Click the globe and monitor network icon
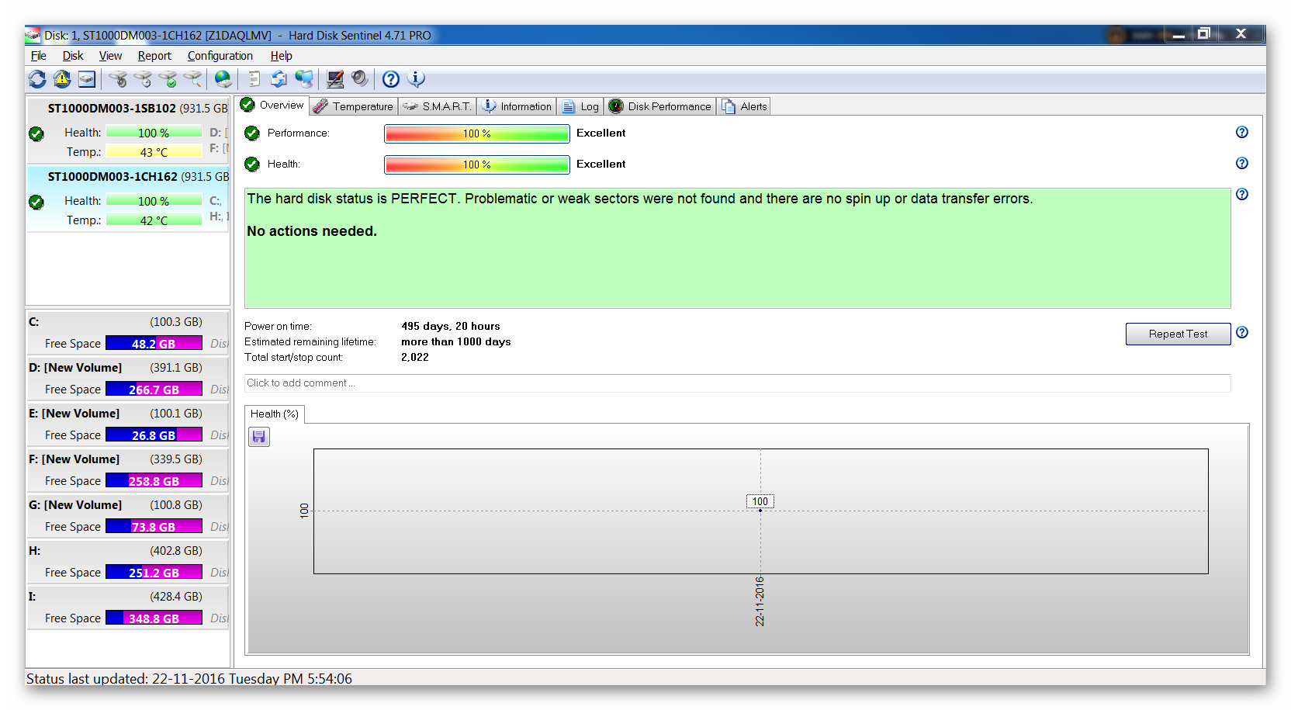Image resolution: width=1291 pixels, height=710 pixels. (x=304, y=79)
